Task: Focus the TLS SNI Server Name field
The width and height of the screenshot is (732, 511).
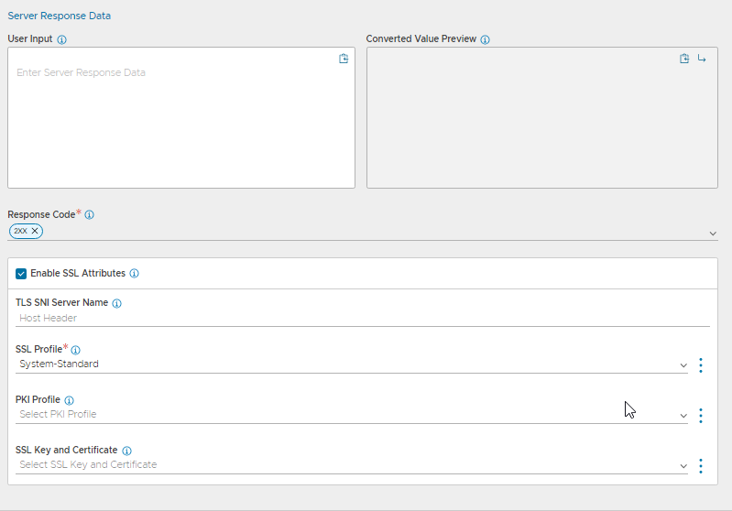Action: [x=363, y=319]
